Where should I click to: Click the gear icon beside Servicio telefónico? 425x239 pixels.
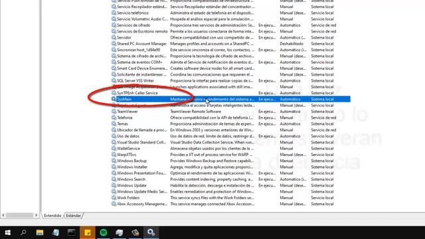(x=114, y=13)
